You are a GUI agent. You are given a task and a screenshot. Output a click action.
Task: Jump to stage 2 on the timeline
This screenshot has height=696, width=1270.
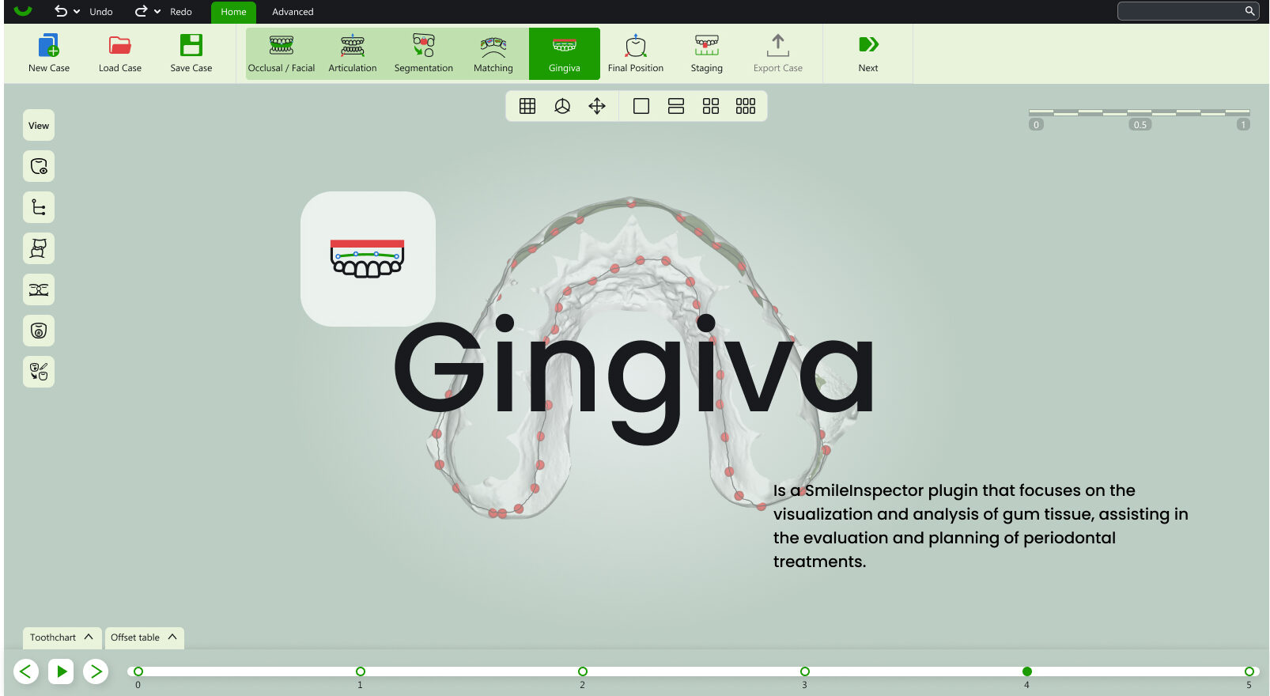tap(583, 671)
